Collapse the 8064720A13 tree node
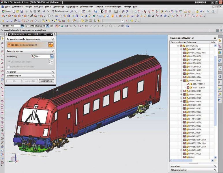This screenshot has width=223, height=173. [x=181, y=80]
